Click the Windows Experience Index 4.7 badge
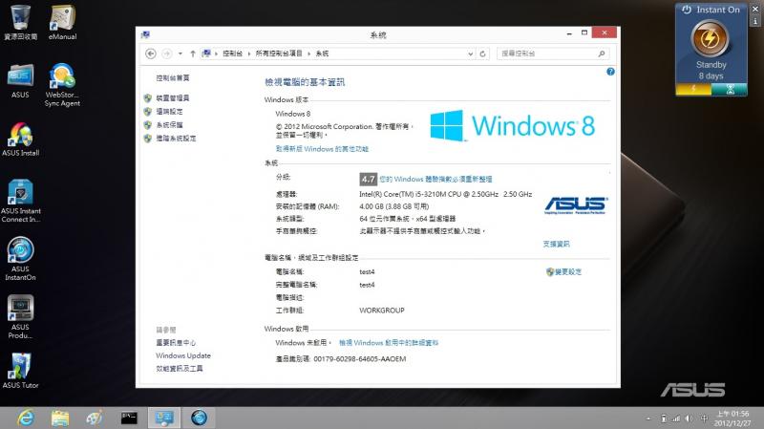Image resolution: width=764 pixels, height=429 pixels. 369,179
